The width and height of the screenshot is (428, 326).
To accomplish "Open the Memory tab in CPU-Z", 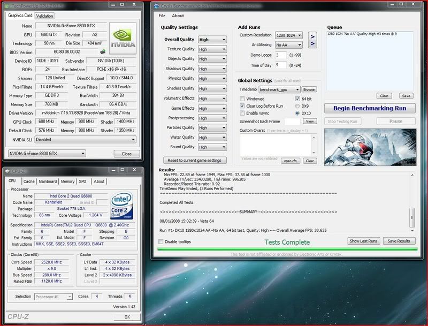I will [x=68, y=181].
